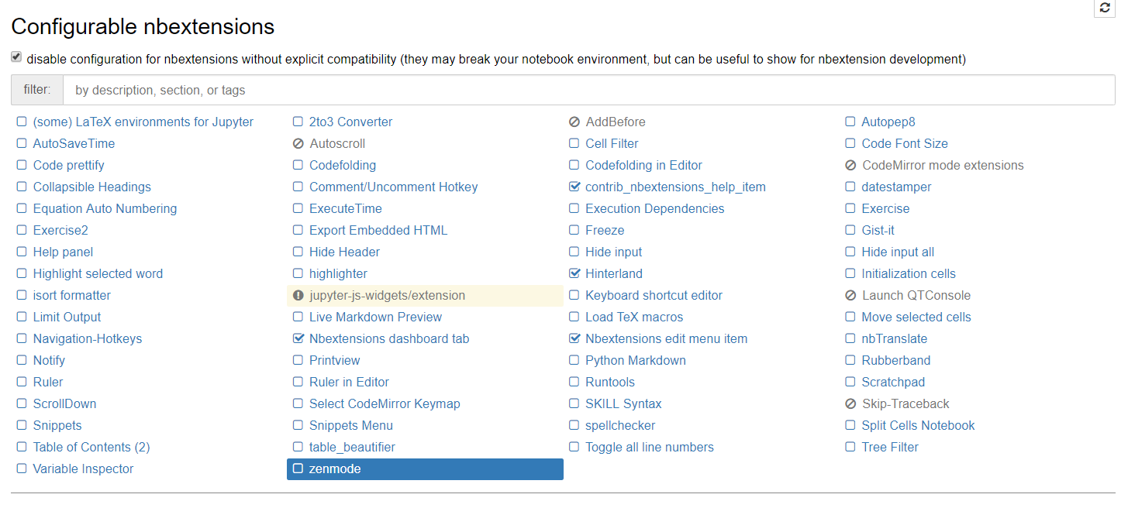Image resolution: width=1128 pixels, height=508 pixels.
Task: Select the spellchecker extension link
Action: (620, 426)
